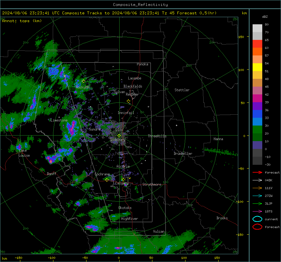
Task: Click the Strathmore label
Action: (152, 184)
